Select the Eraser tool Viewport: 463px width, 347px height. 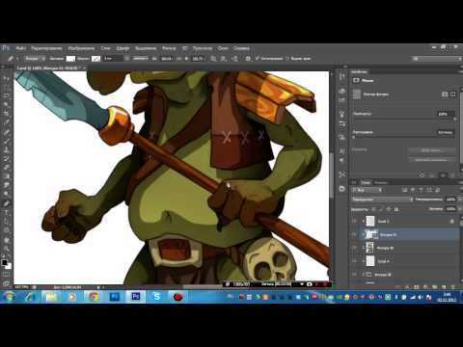tap(6, 168)
